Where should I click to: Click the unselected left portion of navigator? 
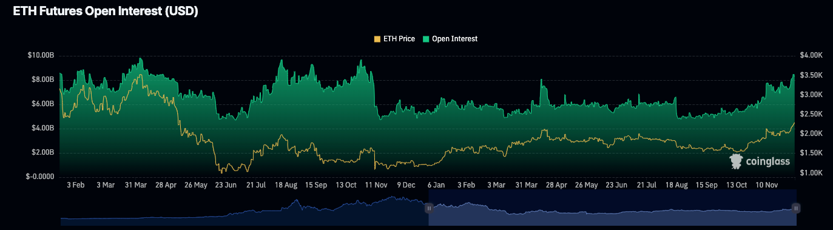pos(245,208)
